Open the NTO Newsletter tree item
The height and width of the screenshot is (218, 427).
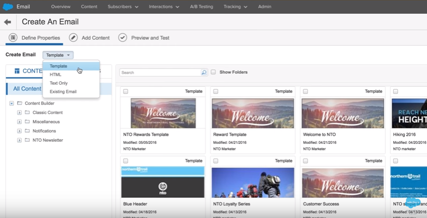tap(48, 140)
